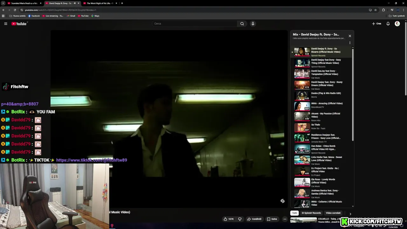Switch to Scandalul Maria Brasil tab

pos(24,3)
